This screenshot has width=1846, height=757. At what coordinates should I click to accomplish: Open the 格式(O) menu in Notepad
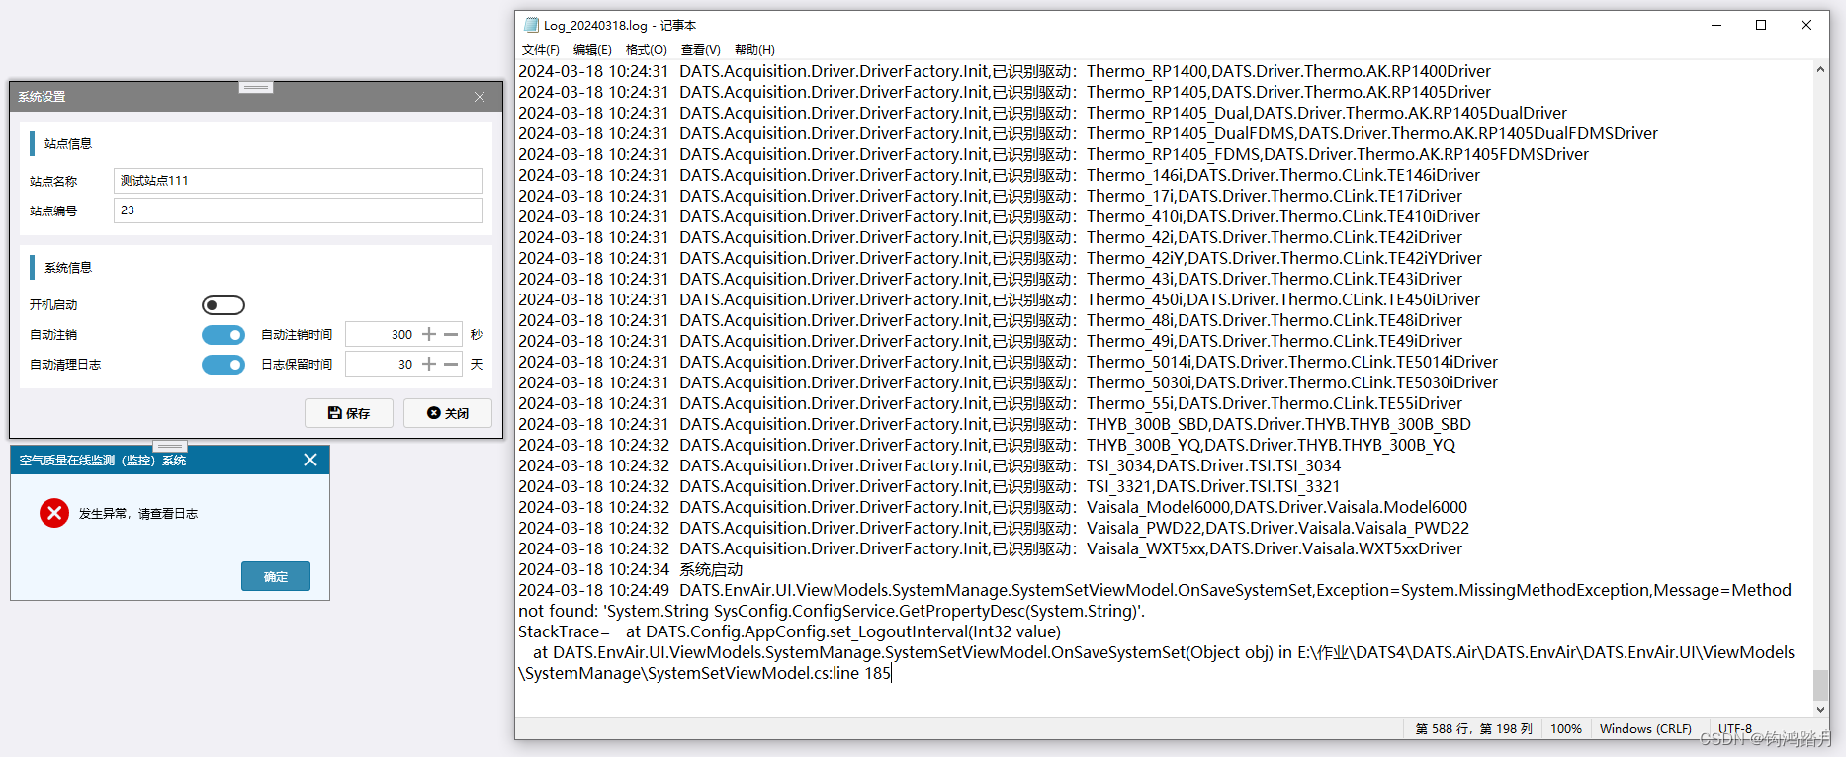click(x=647, y=49)
